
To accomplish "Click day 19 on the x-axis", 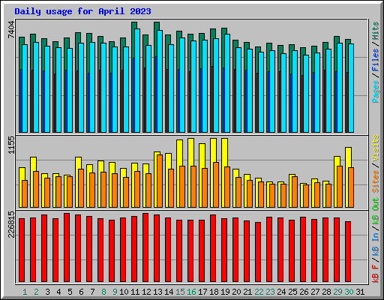I will coord(225,292).
